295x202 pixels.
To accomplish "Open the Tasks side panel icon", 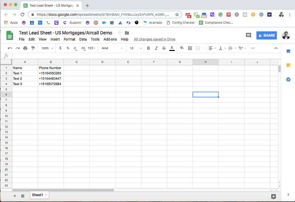I will (288, 80).
